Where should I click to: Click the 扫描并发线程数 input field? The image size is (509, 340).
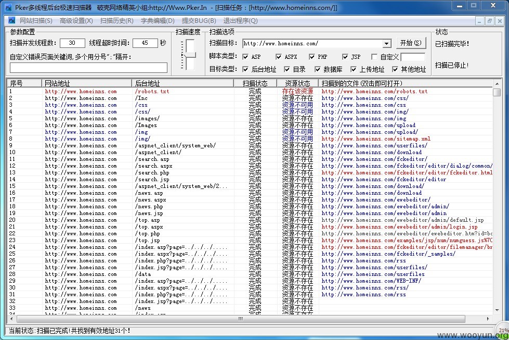point(72,43)
